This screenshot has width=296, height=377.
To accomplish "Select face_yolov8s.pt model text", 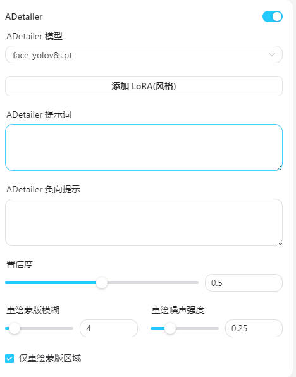I will point(42,55).
